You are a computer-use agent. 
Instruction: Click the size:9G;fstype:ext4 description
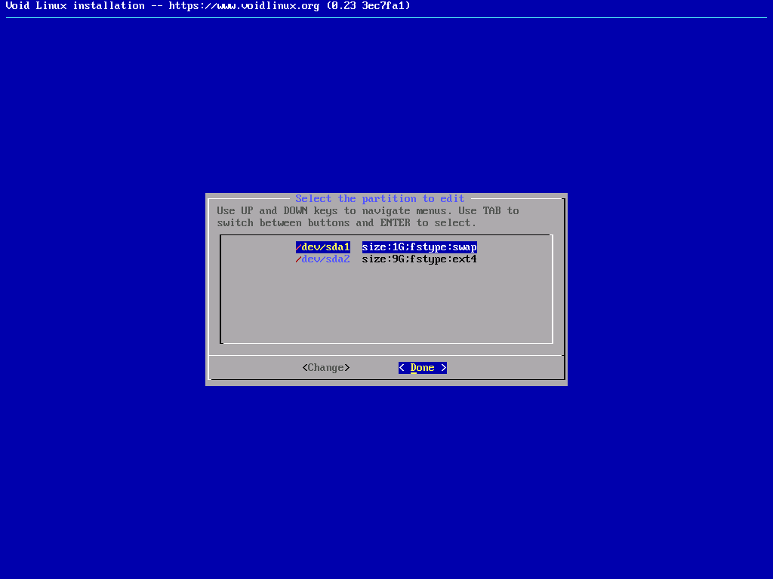pos(419,259)
